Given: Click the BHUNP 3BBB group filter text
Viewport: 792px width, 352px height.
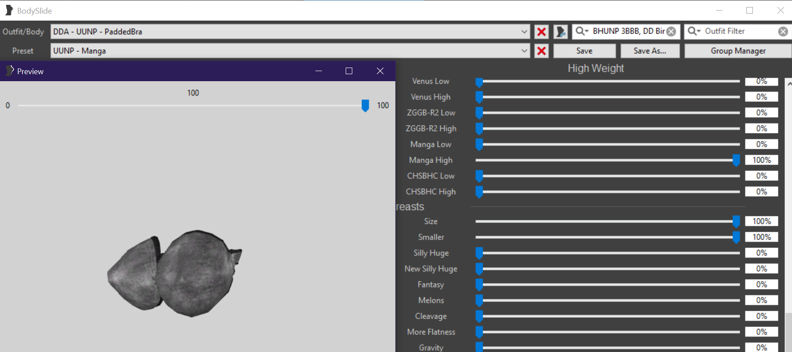Looking at the screenshot, I should click(x=629, y=31).
